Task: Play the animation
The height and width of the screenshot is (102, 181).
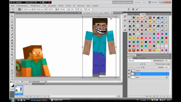Action: tap(34, 96)
